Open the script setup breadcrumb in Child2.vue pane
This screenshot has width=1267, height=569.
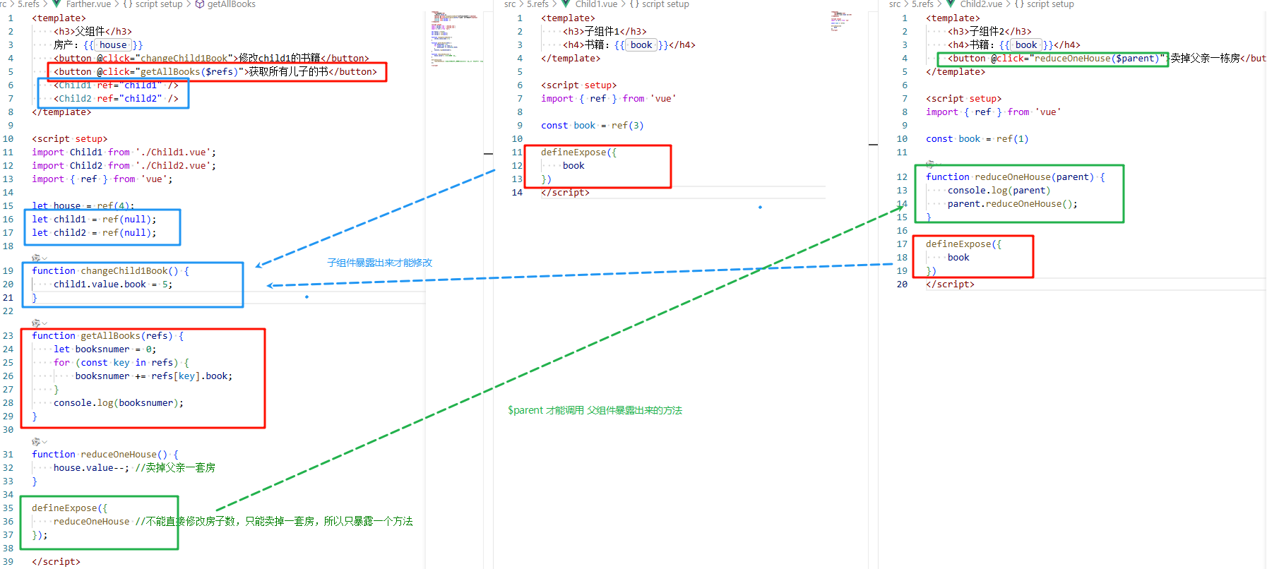pyautogui.click(x=1050, y=4)
